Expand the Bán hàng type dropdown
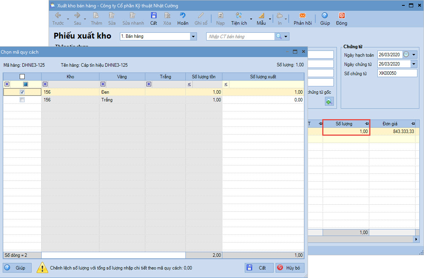This screenshot has height=278, width=424. pyautogui.click(x=193, y=37)
